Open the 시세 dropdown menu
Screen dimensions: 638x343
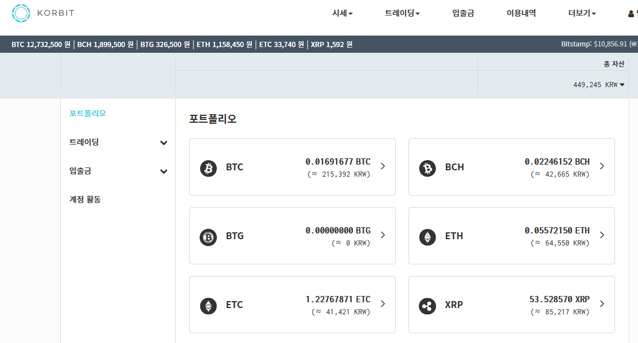(343, 13)
